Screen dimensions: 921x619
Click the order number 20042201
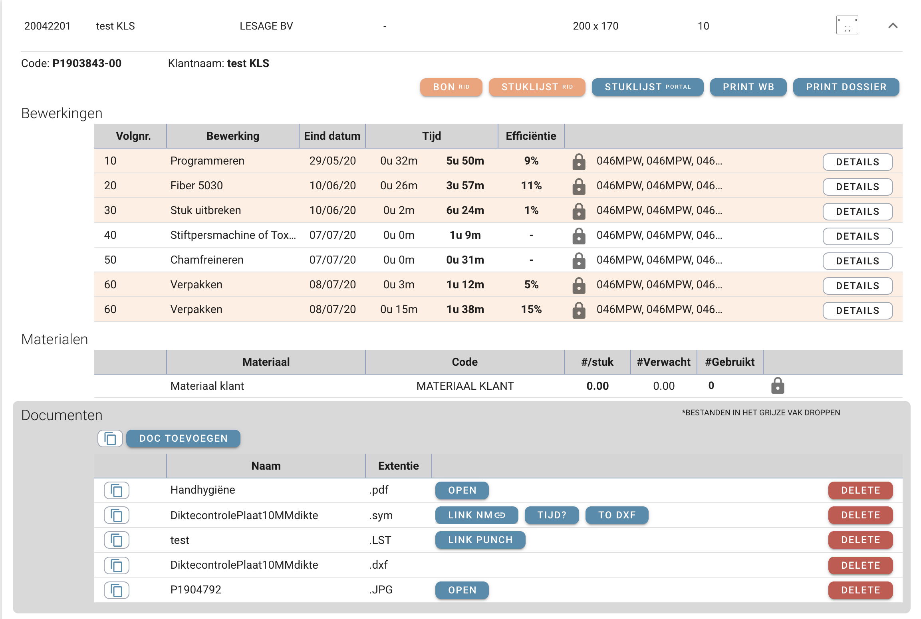click(x=48, y=26)
